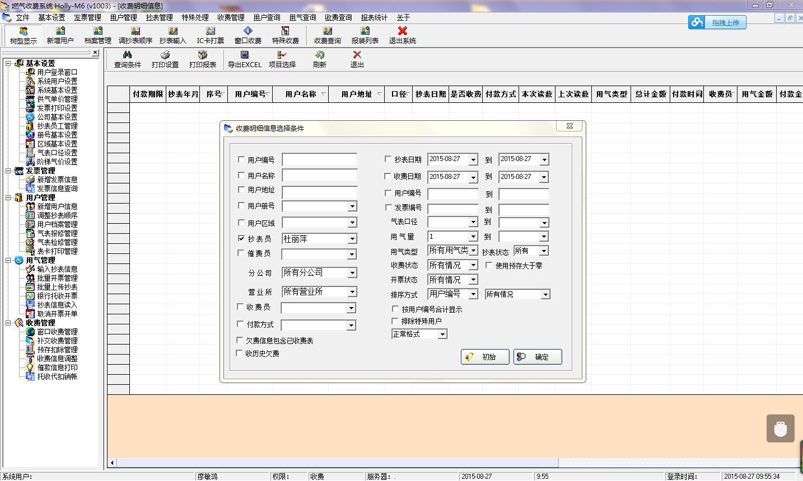Screen dimensions: 803x481
Task: Open the 收费管理 menu
Action: (231, 17)
